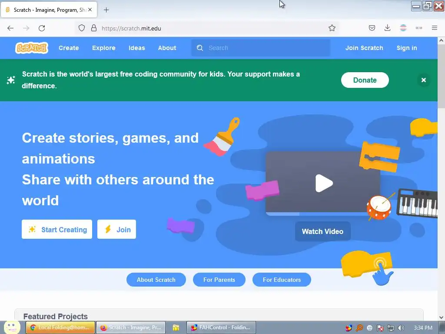The width and height of the screenshot is (445, 334).
Task: Click the page scrollbar up arrow
Action: click(x=441, y=40)
